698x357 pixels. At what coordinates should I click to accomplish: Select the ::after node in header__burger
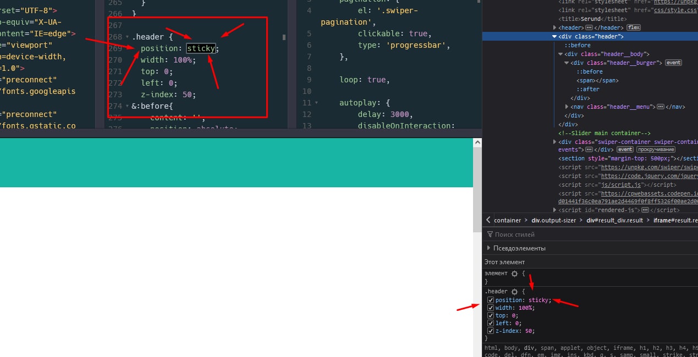[588, 89]
